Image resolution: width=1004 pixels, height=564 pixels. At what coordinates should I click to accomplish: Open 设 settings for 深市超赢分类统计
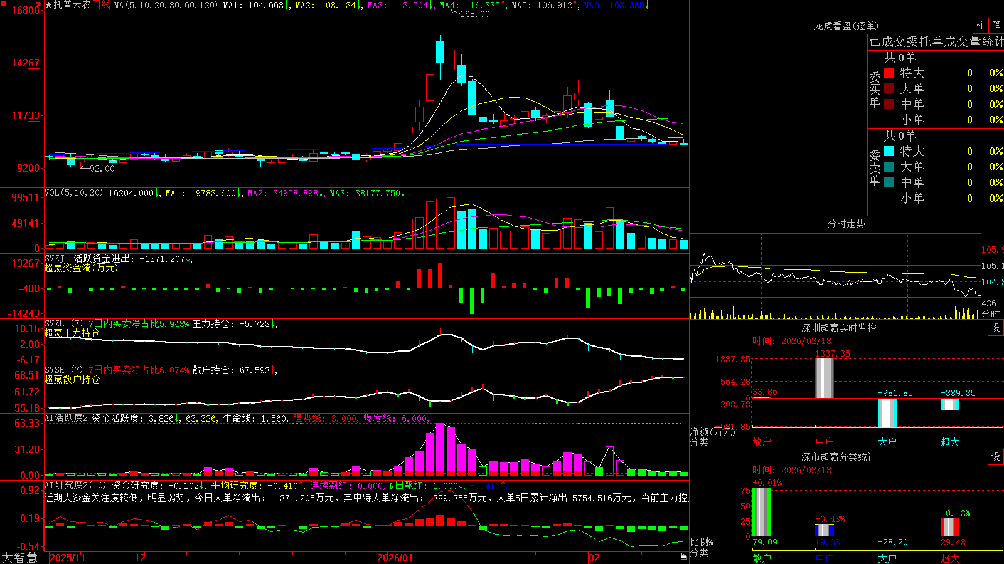(996, 457)
